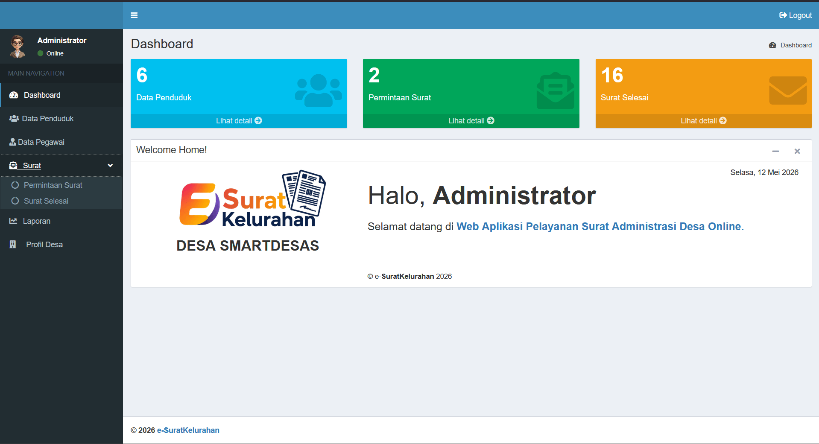Click the circle icon beside Surat Selesai submenu
This screenshot has width=819, height=444.
(x=15, y=201)
